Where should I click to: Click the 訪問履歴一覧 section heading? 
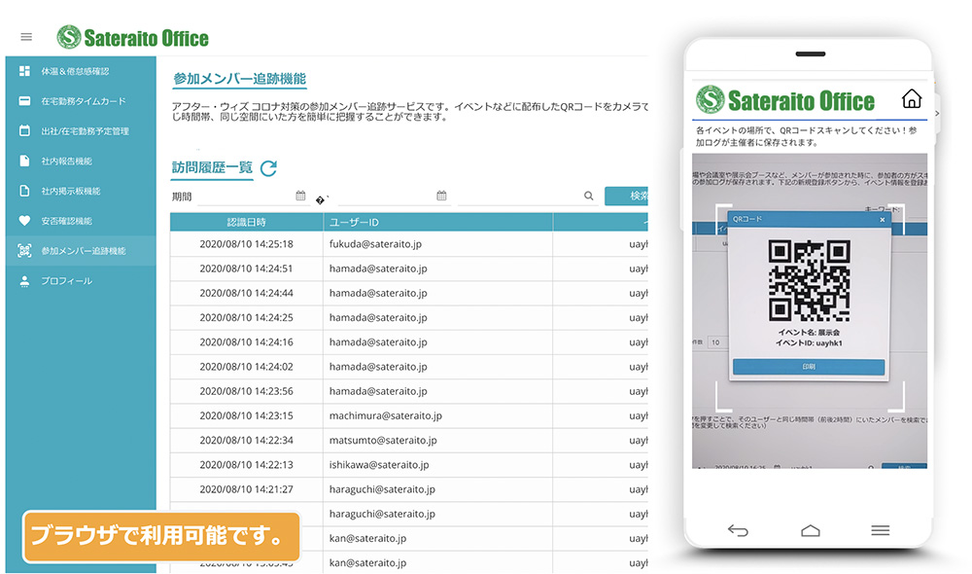point(212,167)
